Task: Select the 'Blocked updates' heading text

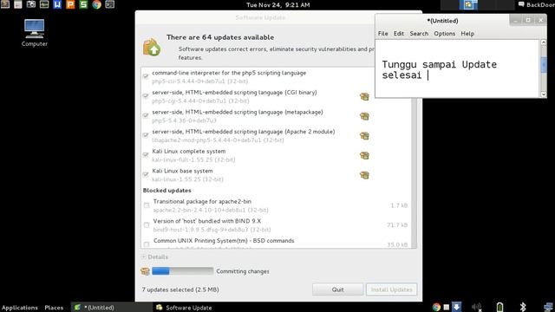Action: [x=167, y=191]
